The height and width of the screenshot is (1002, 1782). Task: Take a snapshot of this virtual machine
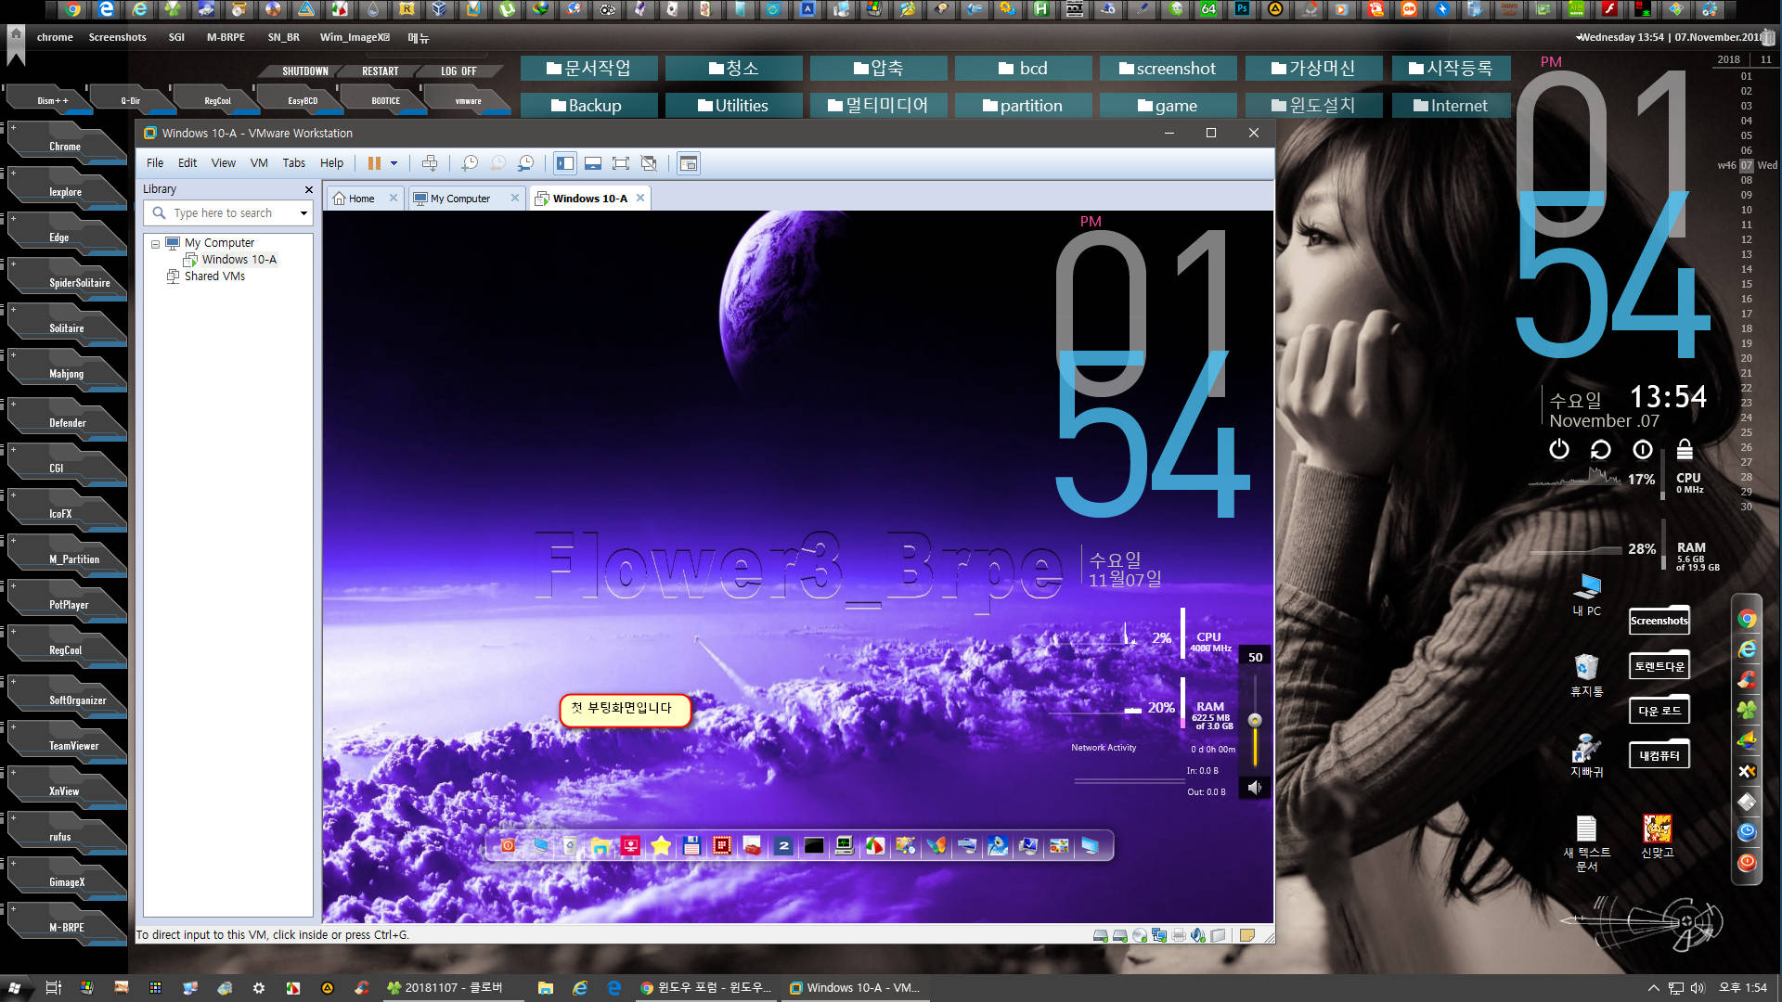click(x=470, y=163)
